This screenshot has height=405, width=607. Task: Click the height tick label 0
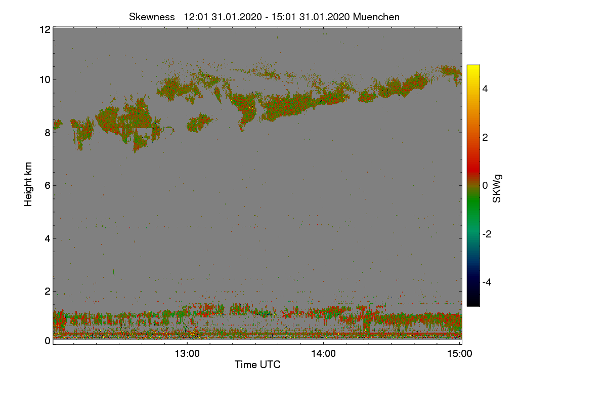(47, 341)
